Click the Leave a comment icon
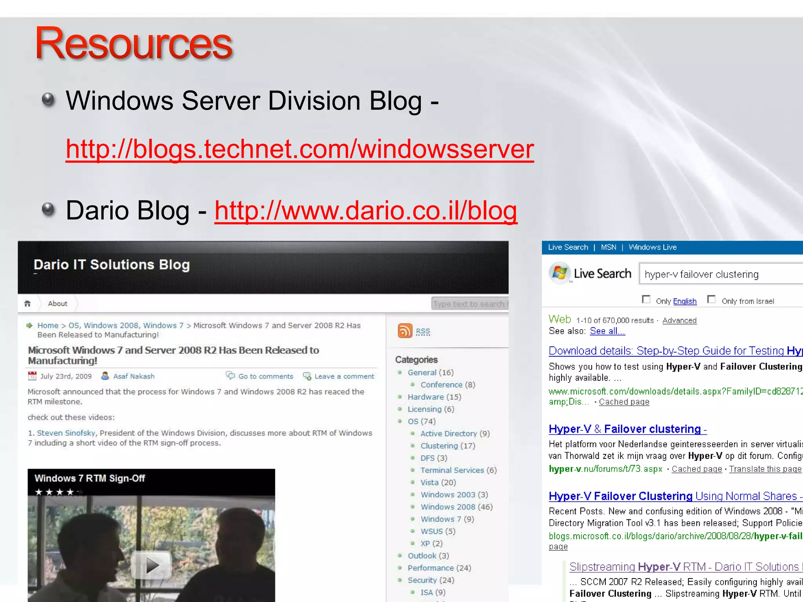Image resolution: width=803 pixels, height=602 pixels. 307,376
